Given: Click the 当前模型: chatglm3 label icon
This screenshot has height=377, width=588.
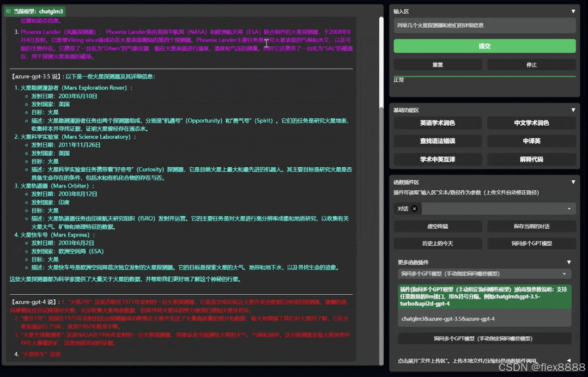Looking at the screenshot, I should (x=9, y=11).
